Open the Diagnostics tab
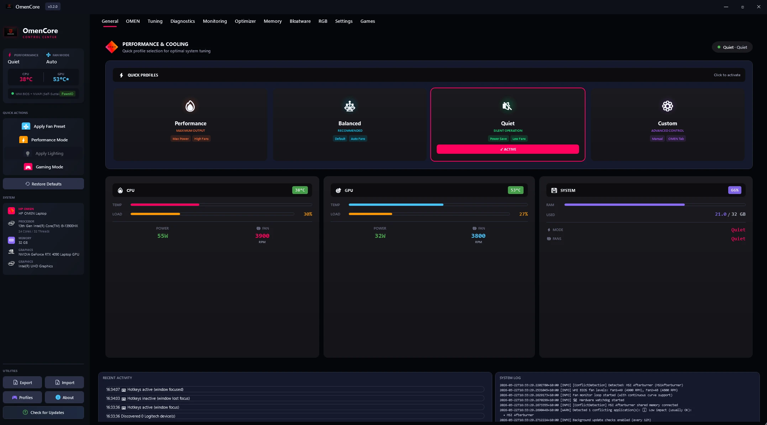This screenshot has height=425, width=767. [183, 21]
